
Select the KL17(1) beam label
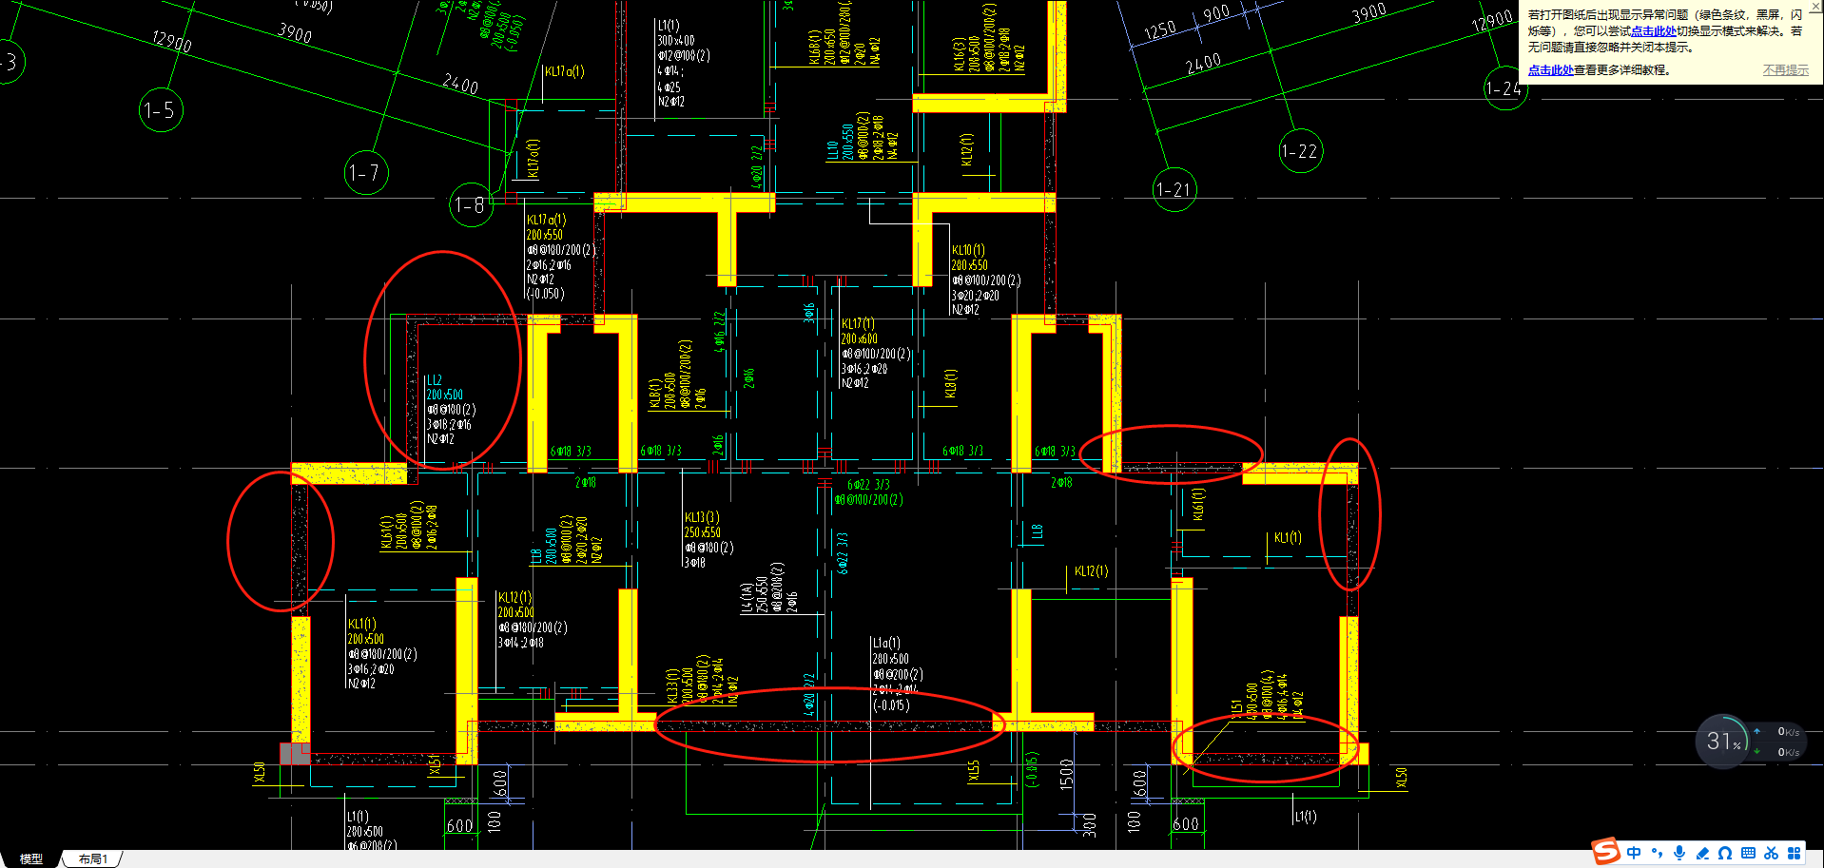click(857, 323)
